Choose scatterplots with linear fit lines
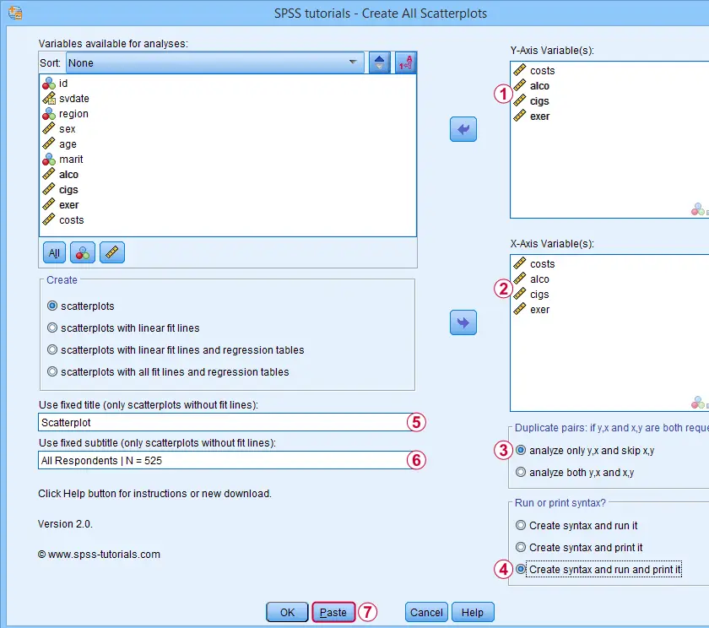This screenshot has width=709, height=628. click(x=123, y=328)
